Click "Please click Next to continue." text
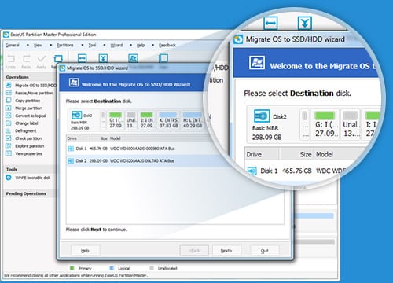Viewport: 393px width, 283px height. click(x=97, y=230)
